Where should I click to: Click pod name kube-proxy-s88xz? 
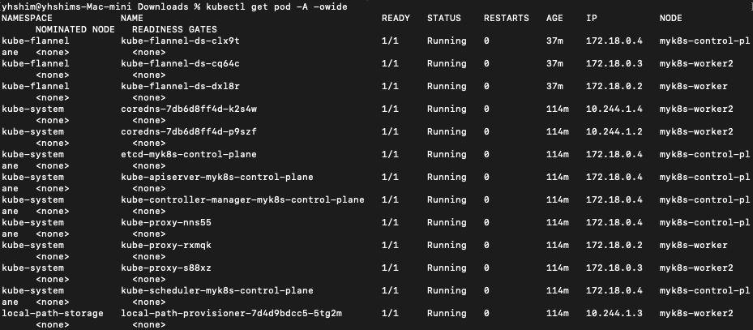tap(165, 268)
